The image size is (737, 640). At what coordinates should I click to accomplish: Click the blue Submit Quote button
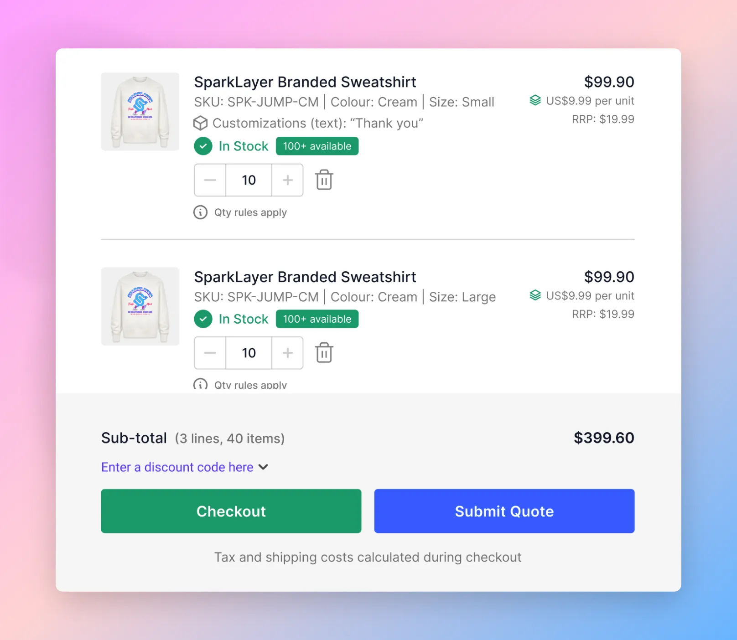[x=504, y=511]
